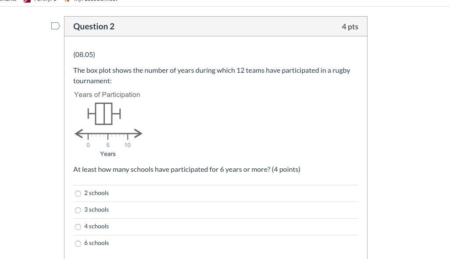The height and width of the screenshot is (259, 450).
Task: Choose the "3 schools" radio option
Action: click(78, 210)
